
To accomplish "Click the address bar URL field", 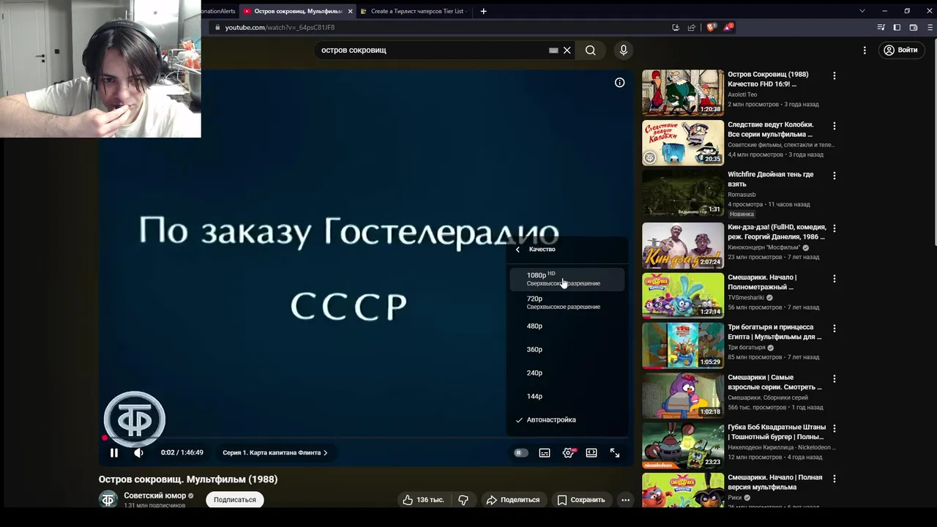I will pos(439,27).
